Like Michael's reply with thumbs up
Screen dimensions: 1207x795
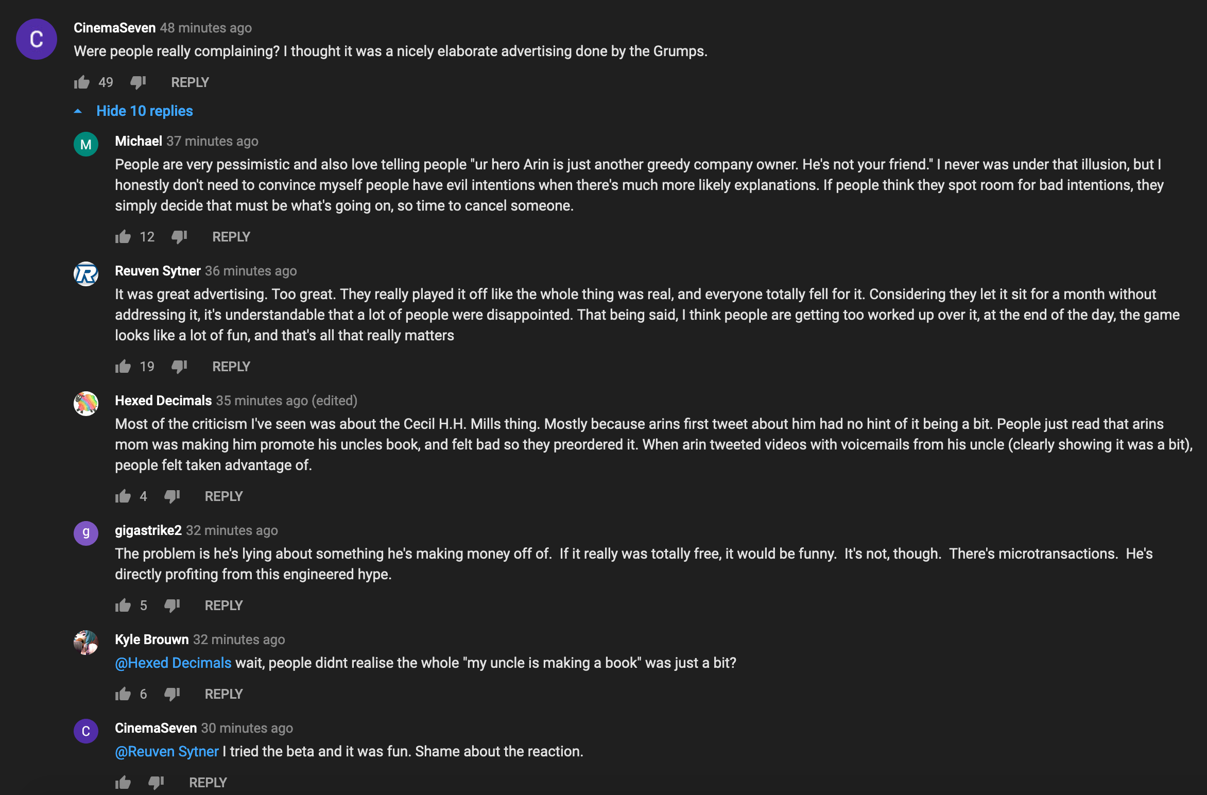(x=123, y=237)
